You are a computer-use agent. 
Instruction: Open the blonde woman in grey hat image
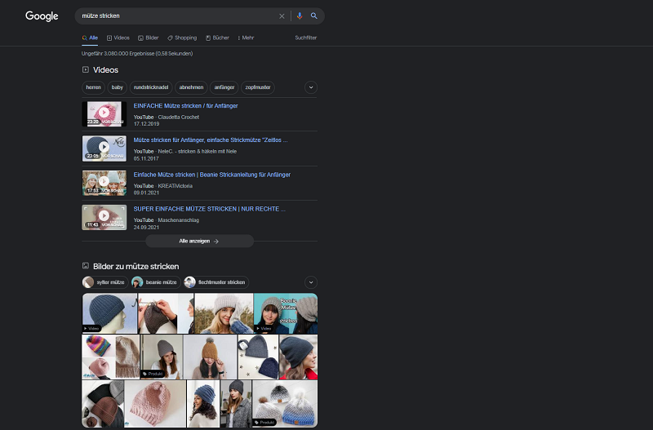pos(224,313)
